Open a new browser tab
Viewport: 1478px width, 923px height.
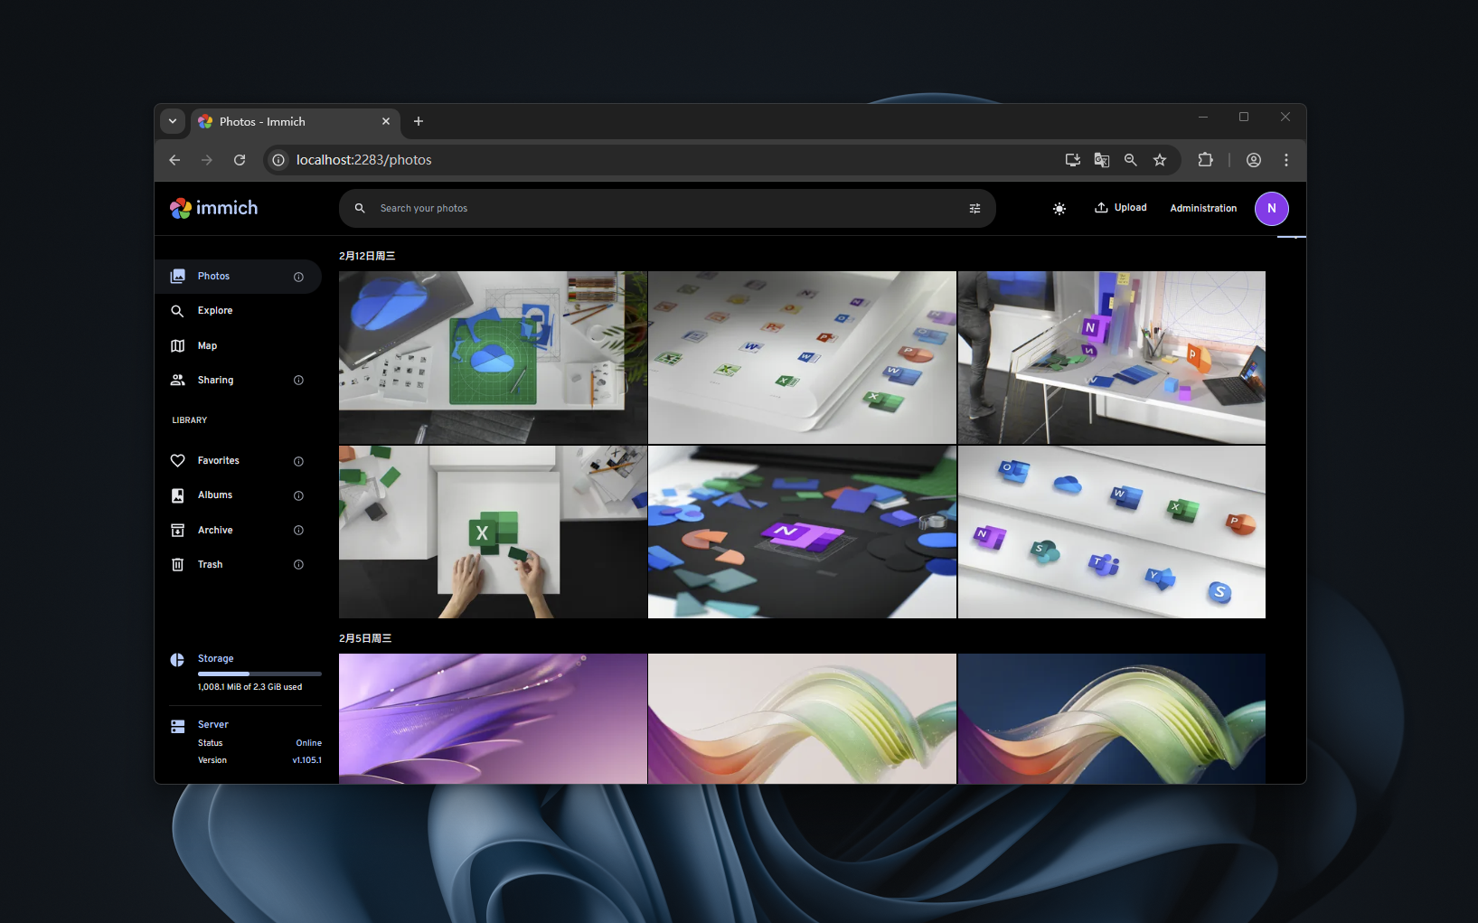419,121
